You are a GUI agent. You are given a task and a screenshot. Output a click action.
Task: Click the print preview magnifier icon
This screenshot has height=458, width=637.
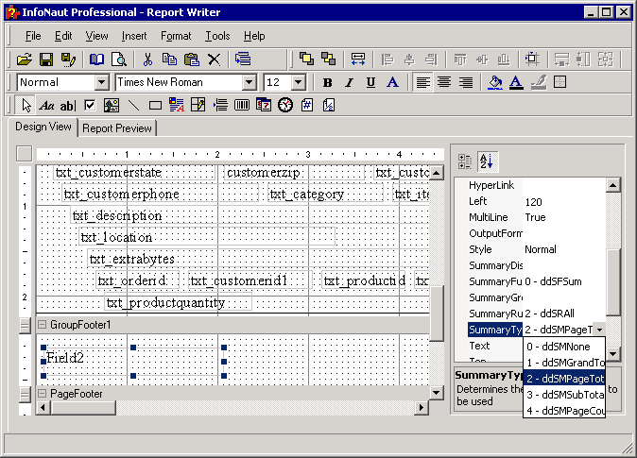point(119,59)
